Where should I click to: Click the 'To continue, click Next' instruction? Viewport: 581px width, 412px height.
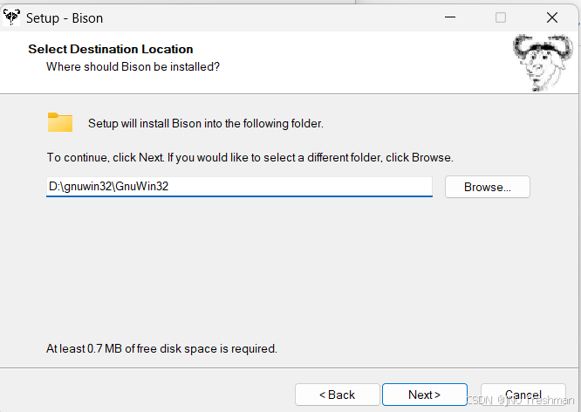click(249, 158)
